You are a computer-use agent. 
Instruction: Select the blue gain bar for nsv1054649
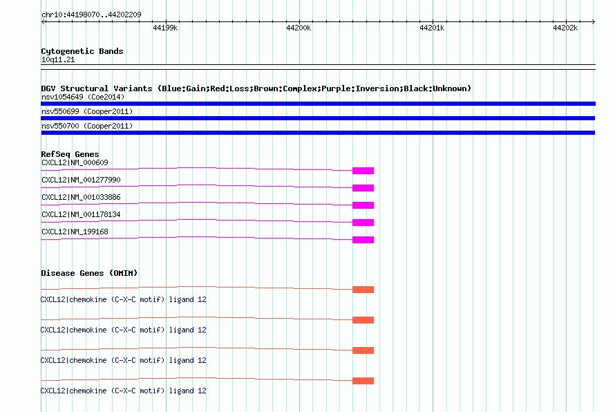318,104
